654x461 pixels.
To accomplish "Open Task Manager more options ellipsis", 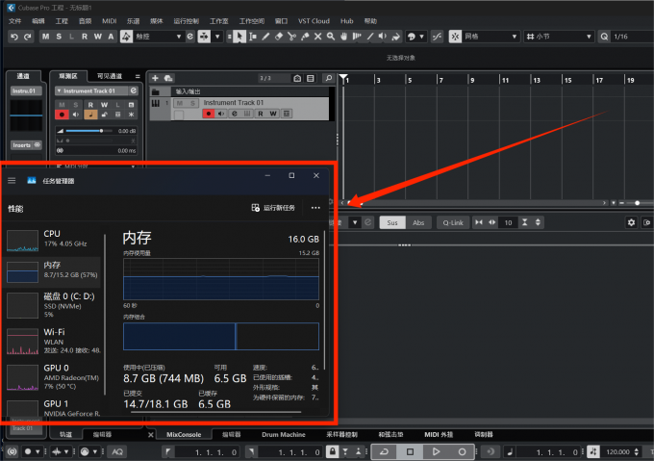I will [315, 208].
